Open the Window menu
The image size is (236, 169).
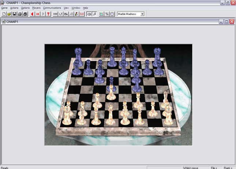coord(76,8)
